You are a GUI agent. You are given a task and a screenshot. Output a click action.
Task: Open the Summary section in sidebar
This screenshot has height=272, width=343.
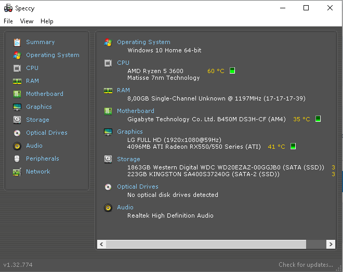[40, 42]
